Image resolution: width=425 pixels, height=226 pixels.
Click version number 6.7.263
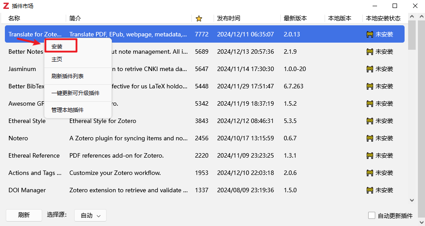click(x=294, y=86)
